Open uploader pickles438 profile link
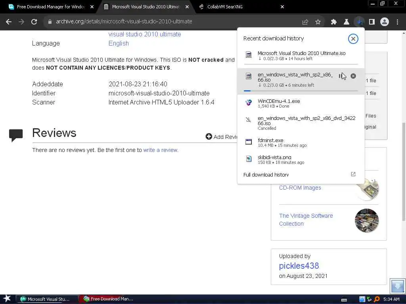The width and height of the screenshot is (406, 304). point(299,266)
